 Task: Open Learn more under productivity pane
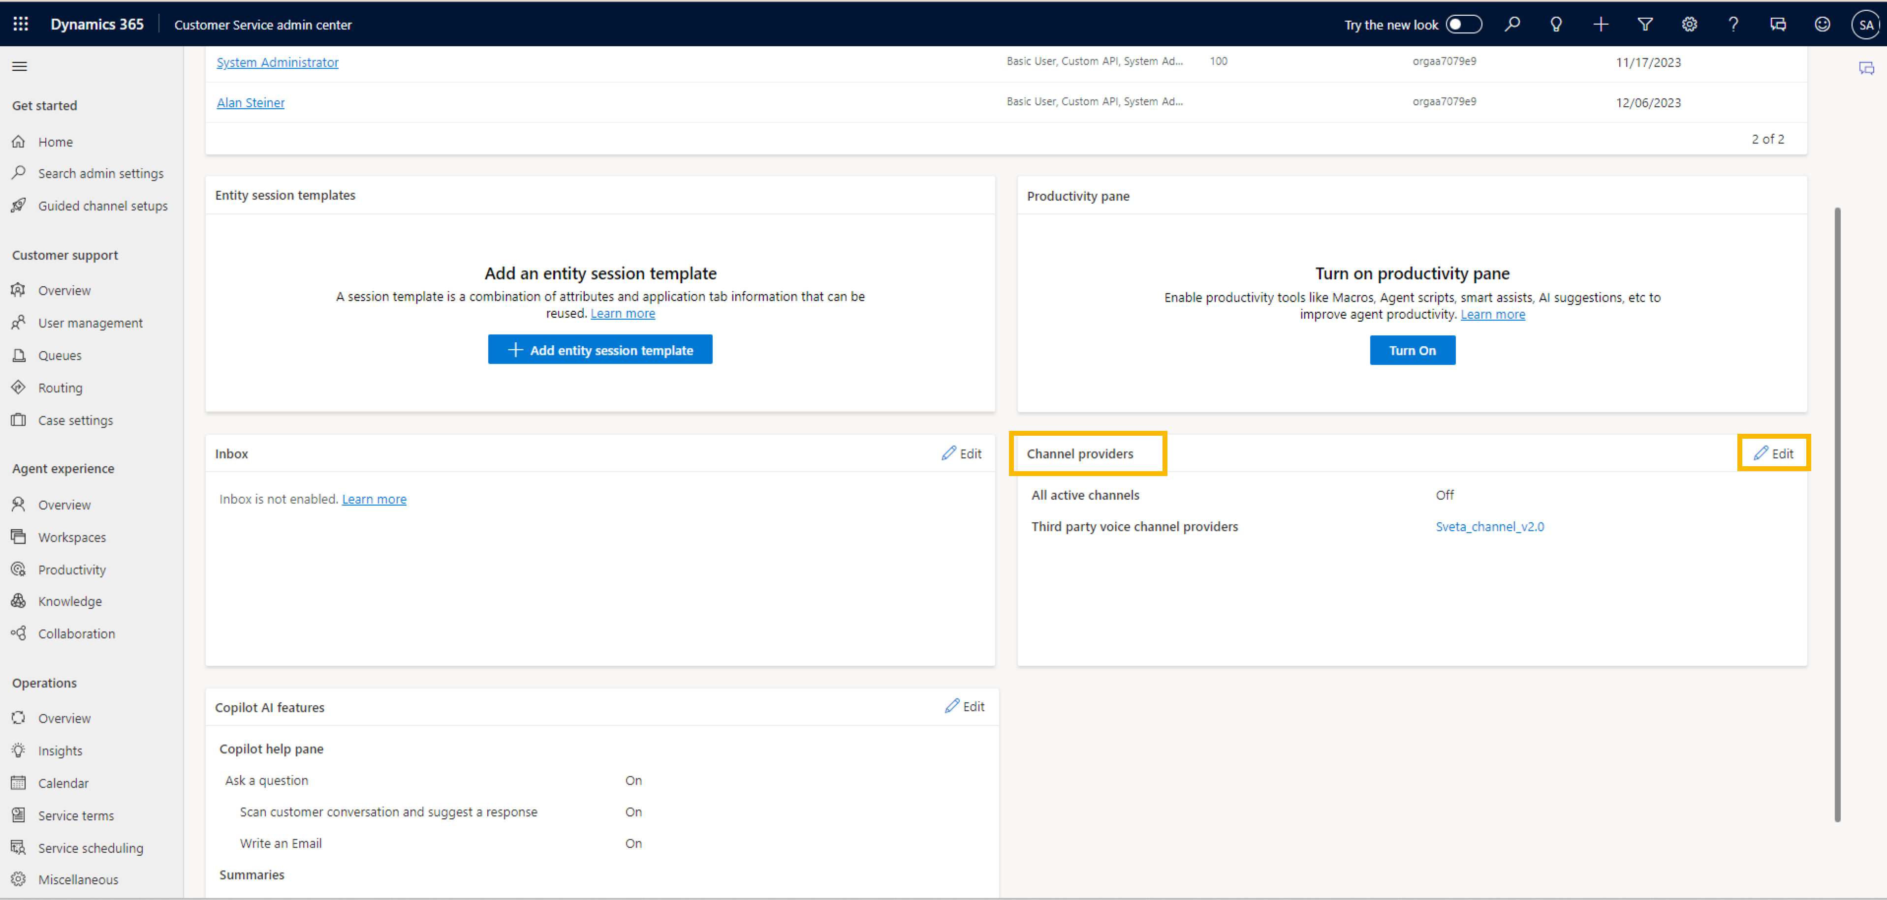(x=1492, y=314)
